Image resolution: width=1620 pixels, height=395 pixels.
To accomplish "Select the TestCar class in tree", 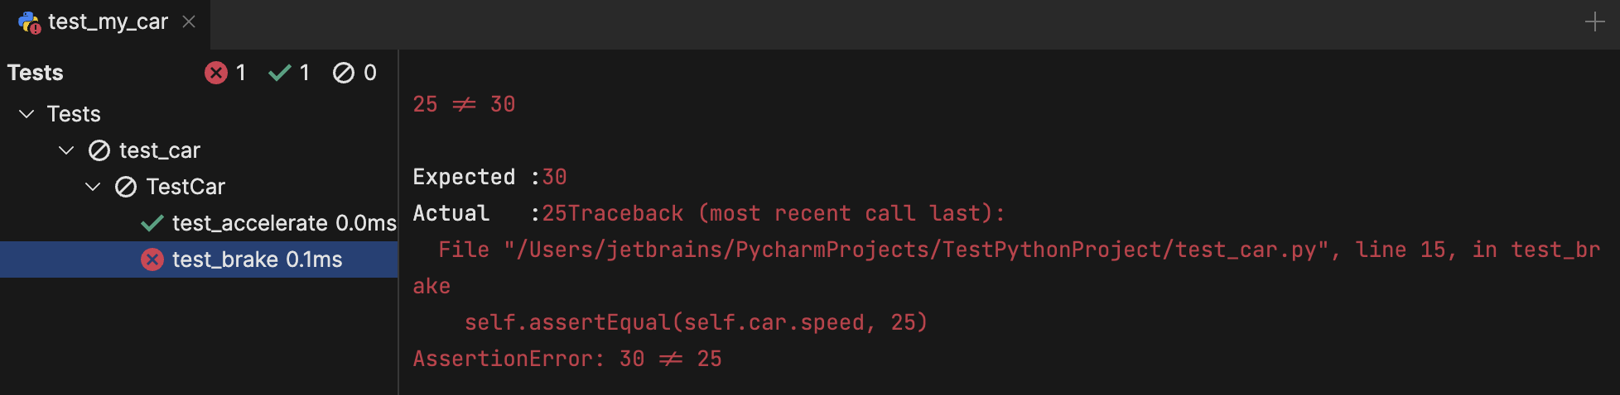I will 186,187.
